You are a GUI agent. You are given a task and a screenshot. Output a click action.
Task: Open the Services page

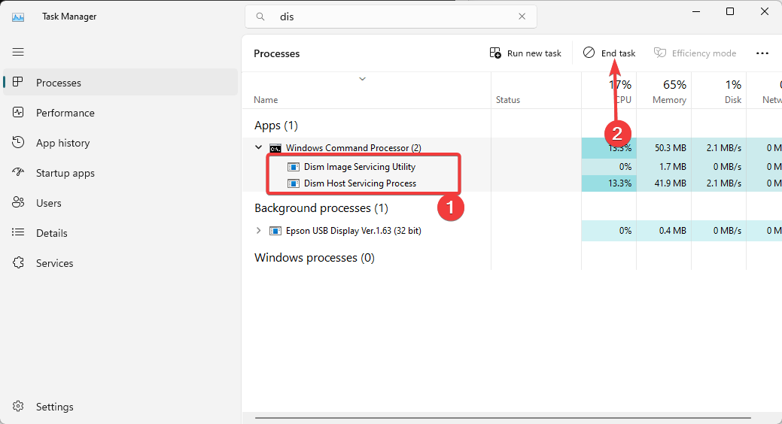click(x=120, y=262)
